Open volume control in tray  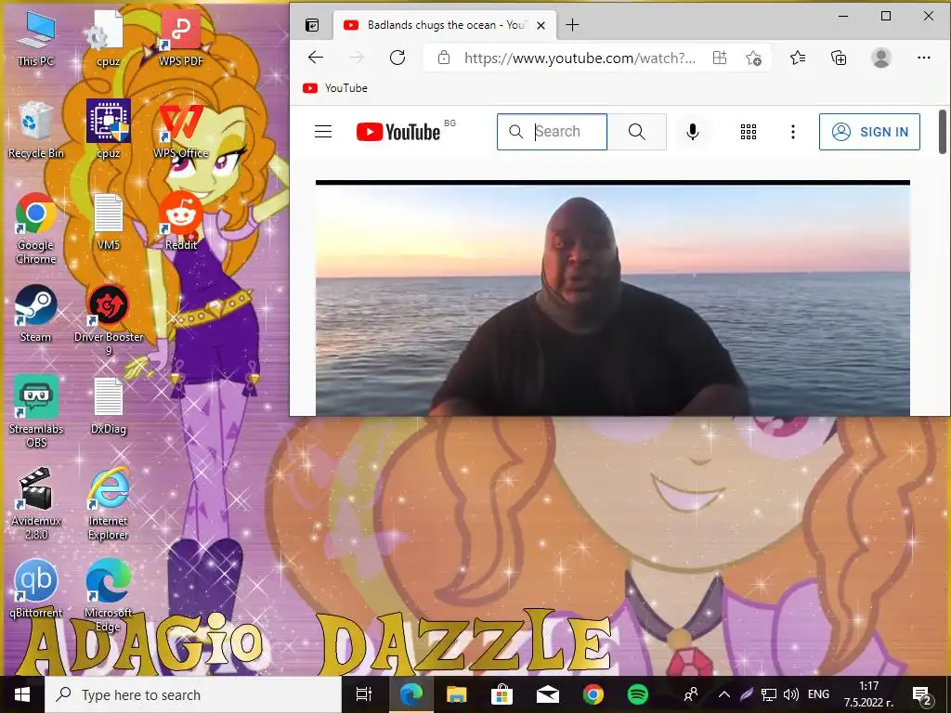click(791, 694)
